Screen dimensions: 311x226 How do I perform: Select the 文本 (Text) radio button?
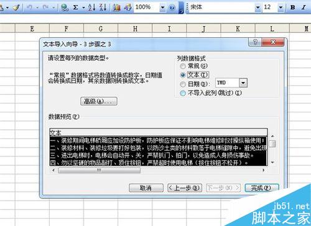(x=183, y=75)
